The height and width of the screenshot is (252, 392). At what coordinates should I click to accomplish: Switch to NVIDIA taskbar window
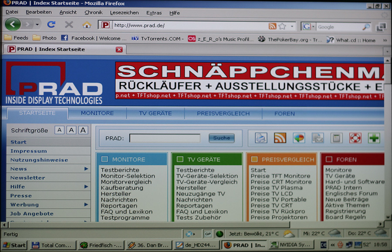click(291, 245)
